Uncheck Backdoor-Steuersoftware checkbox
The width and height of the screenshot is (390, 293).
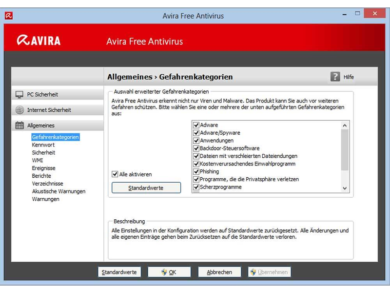tap(196, 148)
